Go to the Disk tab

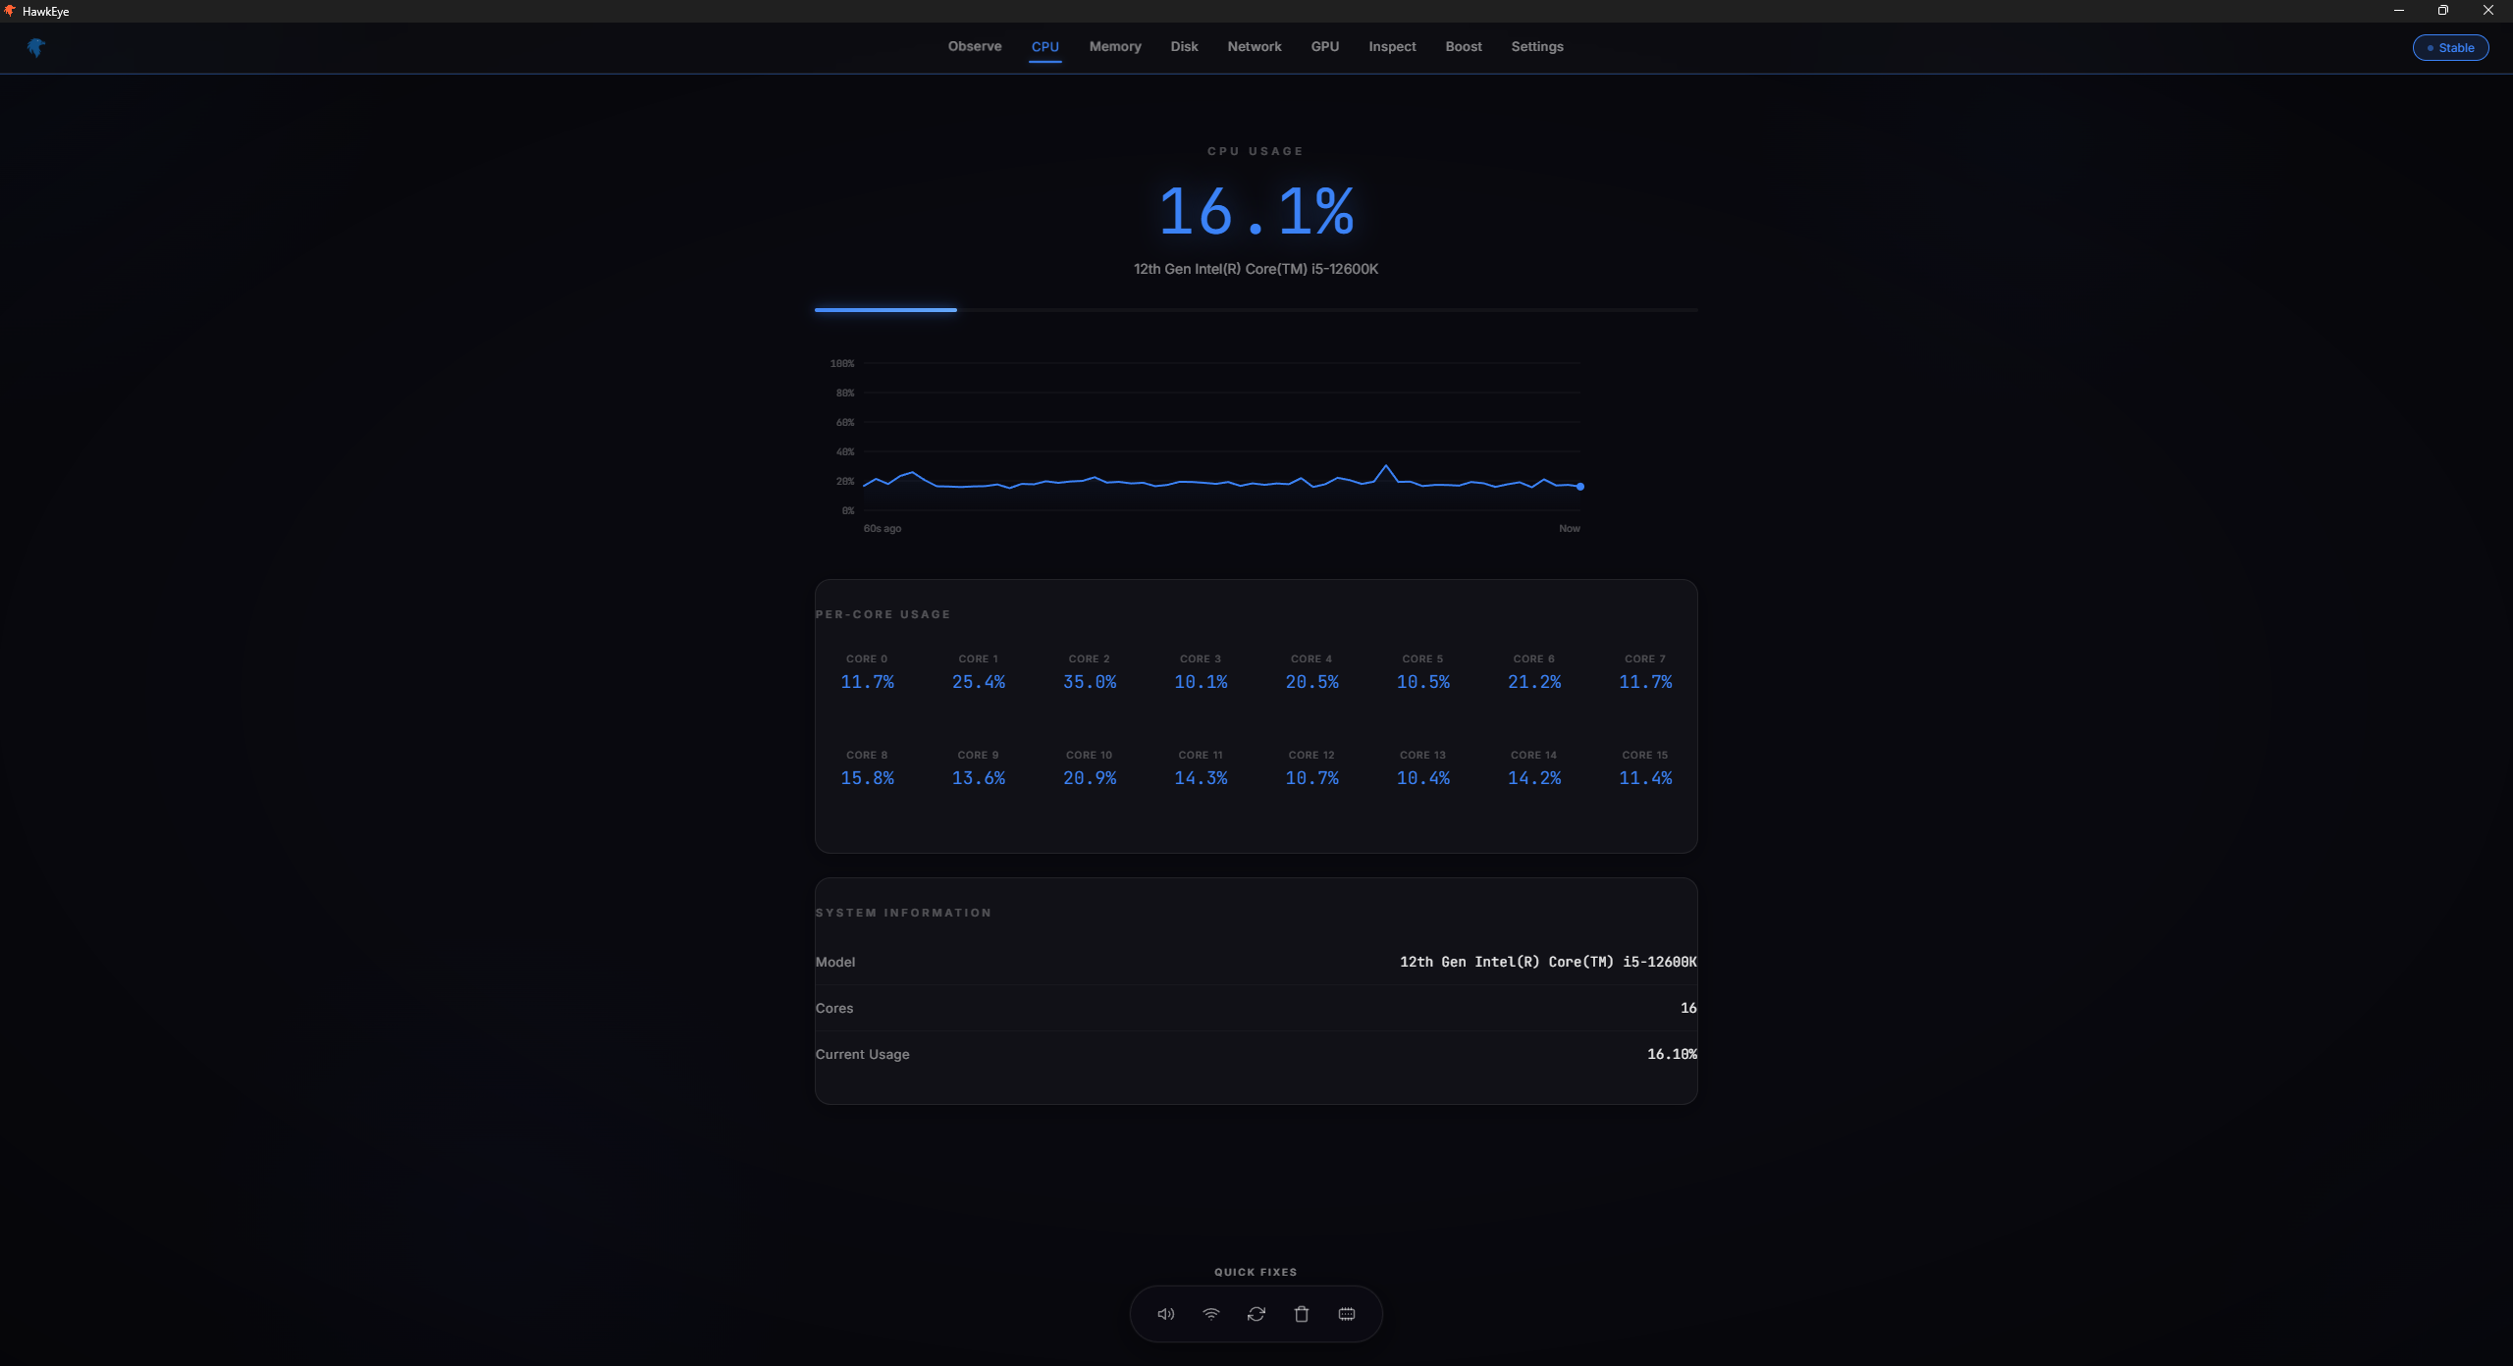1184,46
